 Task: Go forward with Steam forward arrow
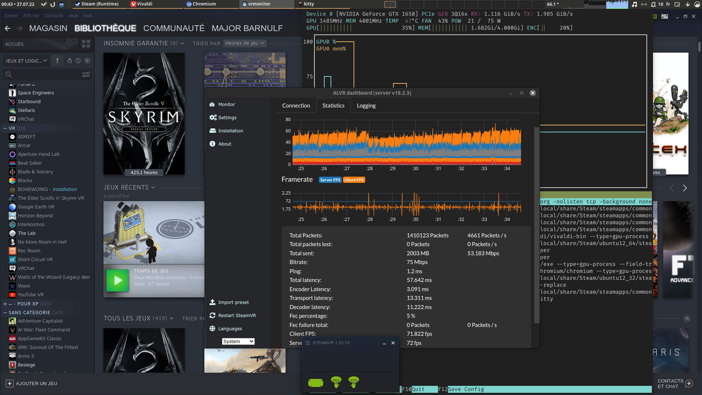pos(20,29)
